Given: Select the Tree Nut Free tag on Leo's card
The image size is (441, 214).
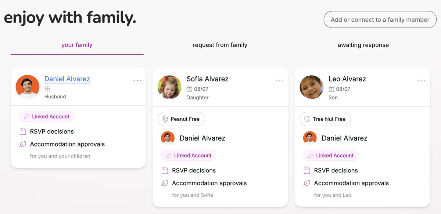Looking at the screenshot, I should point(325,119).
